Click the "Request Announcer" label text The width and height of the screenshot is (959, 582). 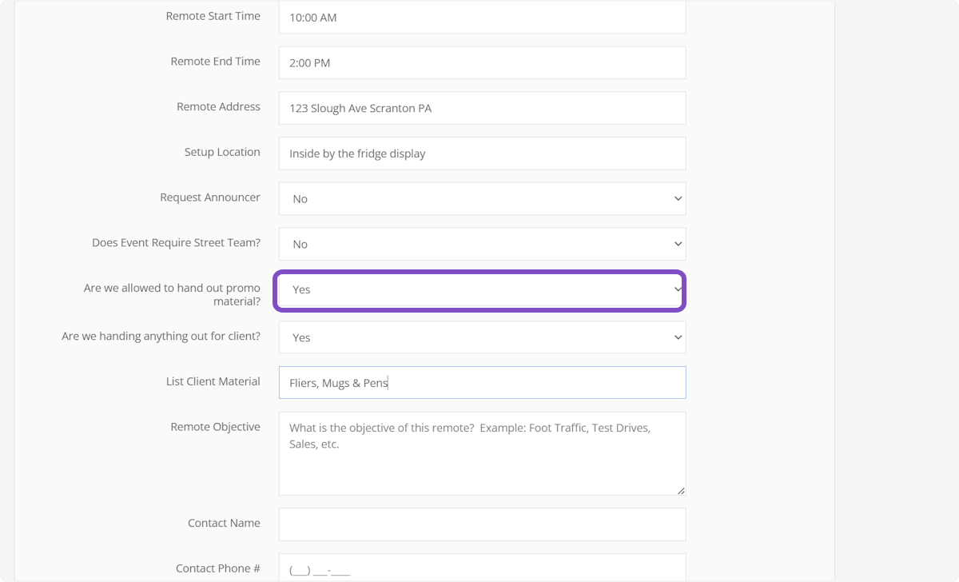click(209, 197)
